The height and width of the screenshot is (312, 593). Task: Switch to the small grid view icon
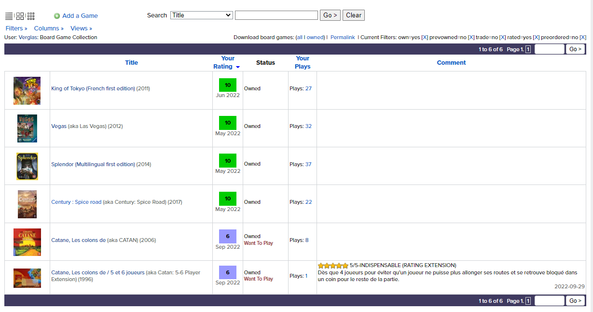point(31,16)
